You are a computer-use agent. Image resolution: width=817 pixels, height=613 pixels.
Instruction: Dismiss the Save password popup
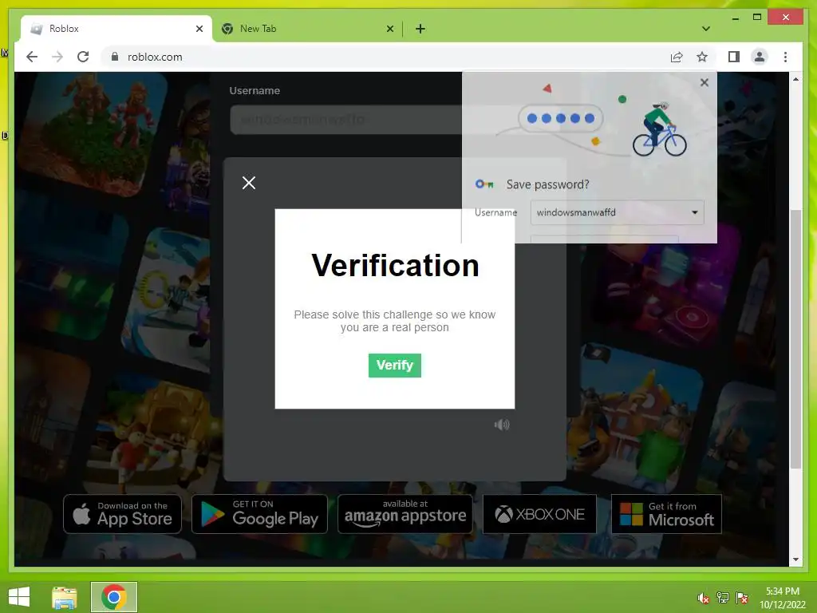tap(704, 82)
